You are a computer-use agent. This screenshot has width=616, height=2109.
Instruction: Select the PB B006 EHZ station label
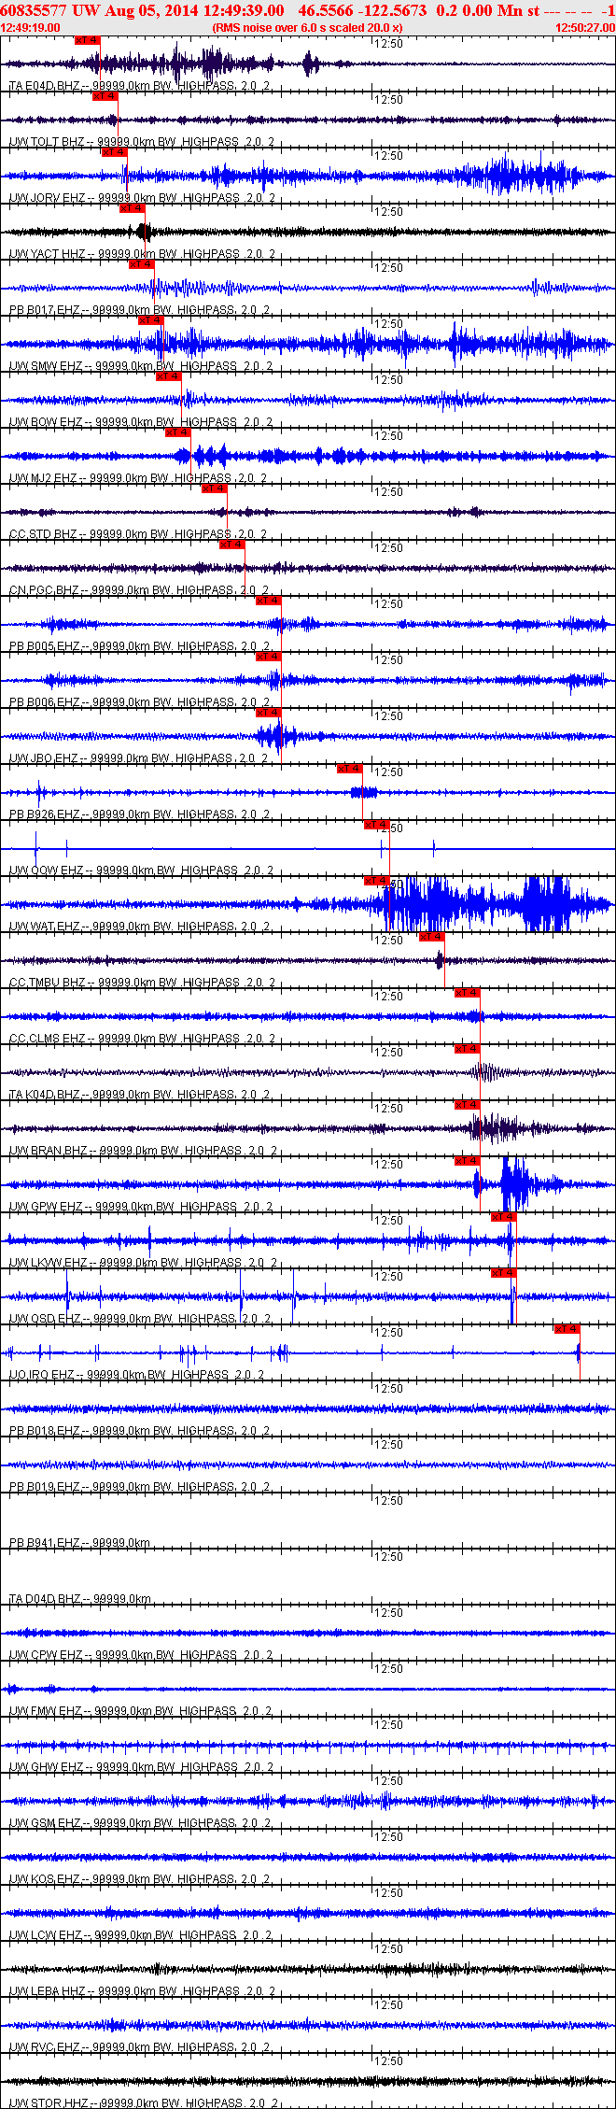coord(140,702)
